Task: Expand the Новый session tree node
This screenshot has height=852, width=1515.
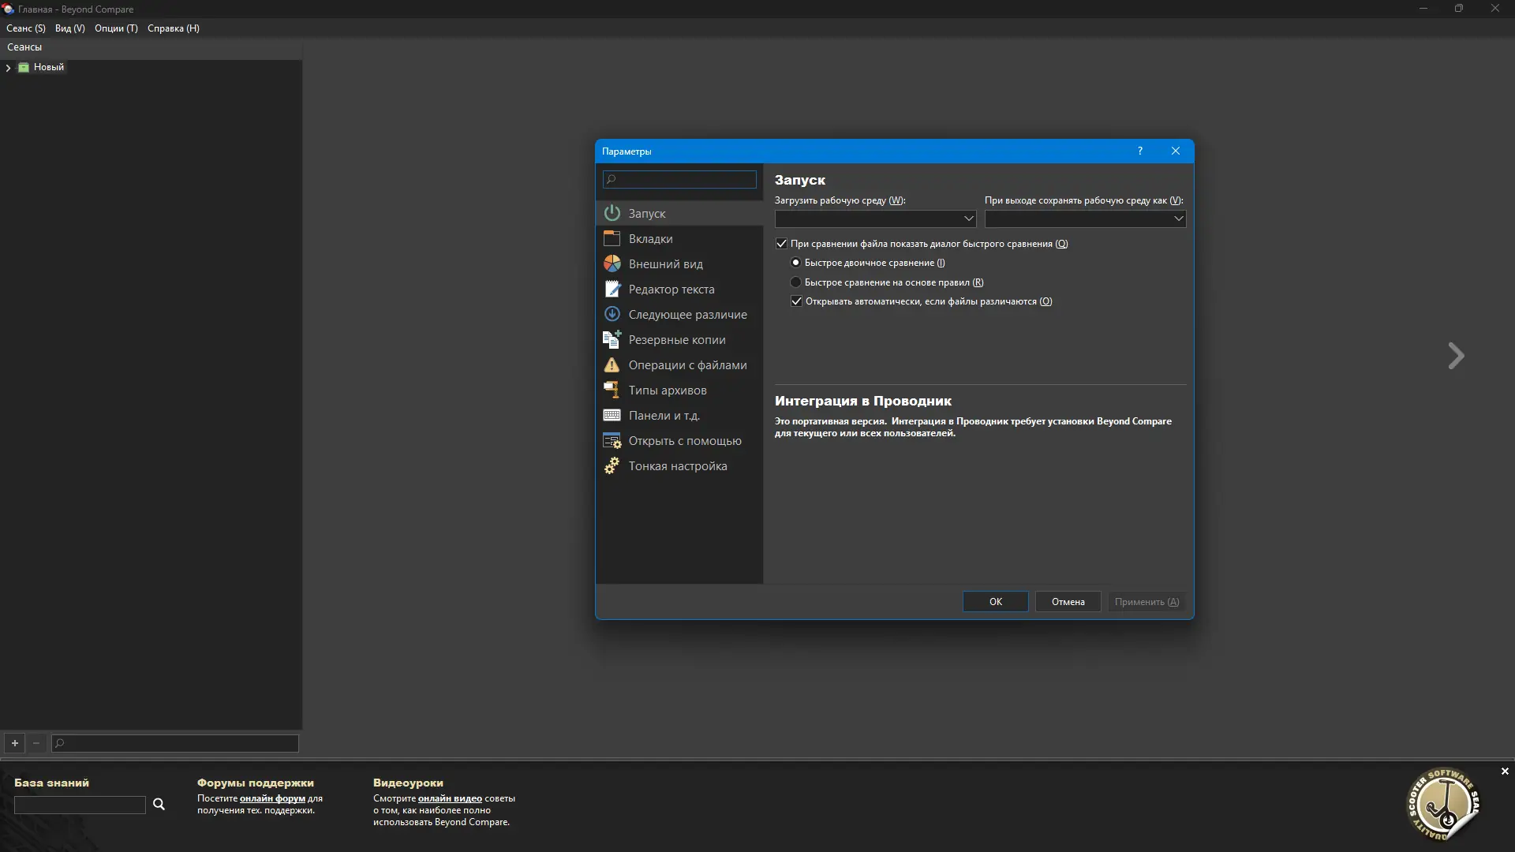Action: [x=8, y=68]
